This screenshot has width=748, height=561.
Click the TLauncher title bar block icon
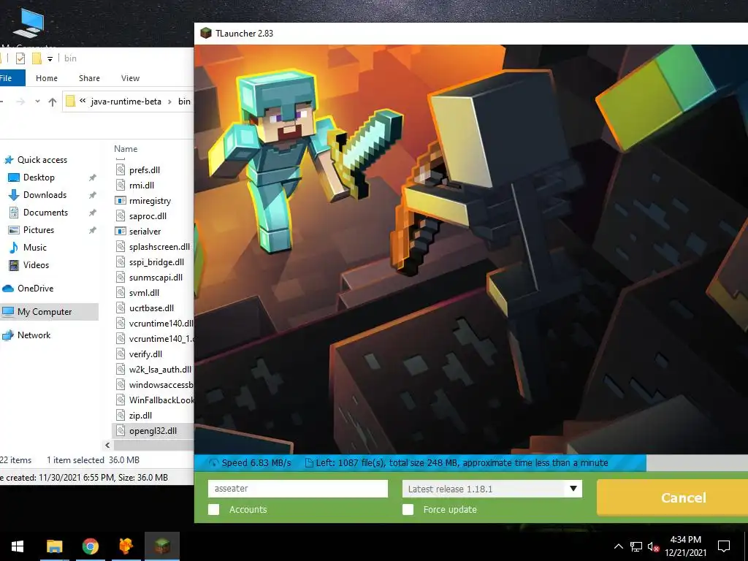[x=205, y=33]
